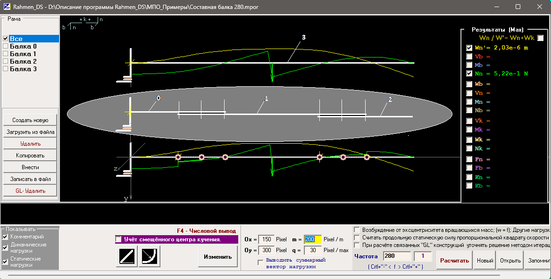The image size is (551, 279).
Task: Select Балка 2 in the frame list
Action: [23, 62]
